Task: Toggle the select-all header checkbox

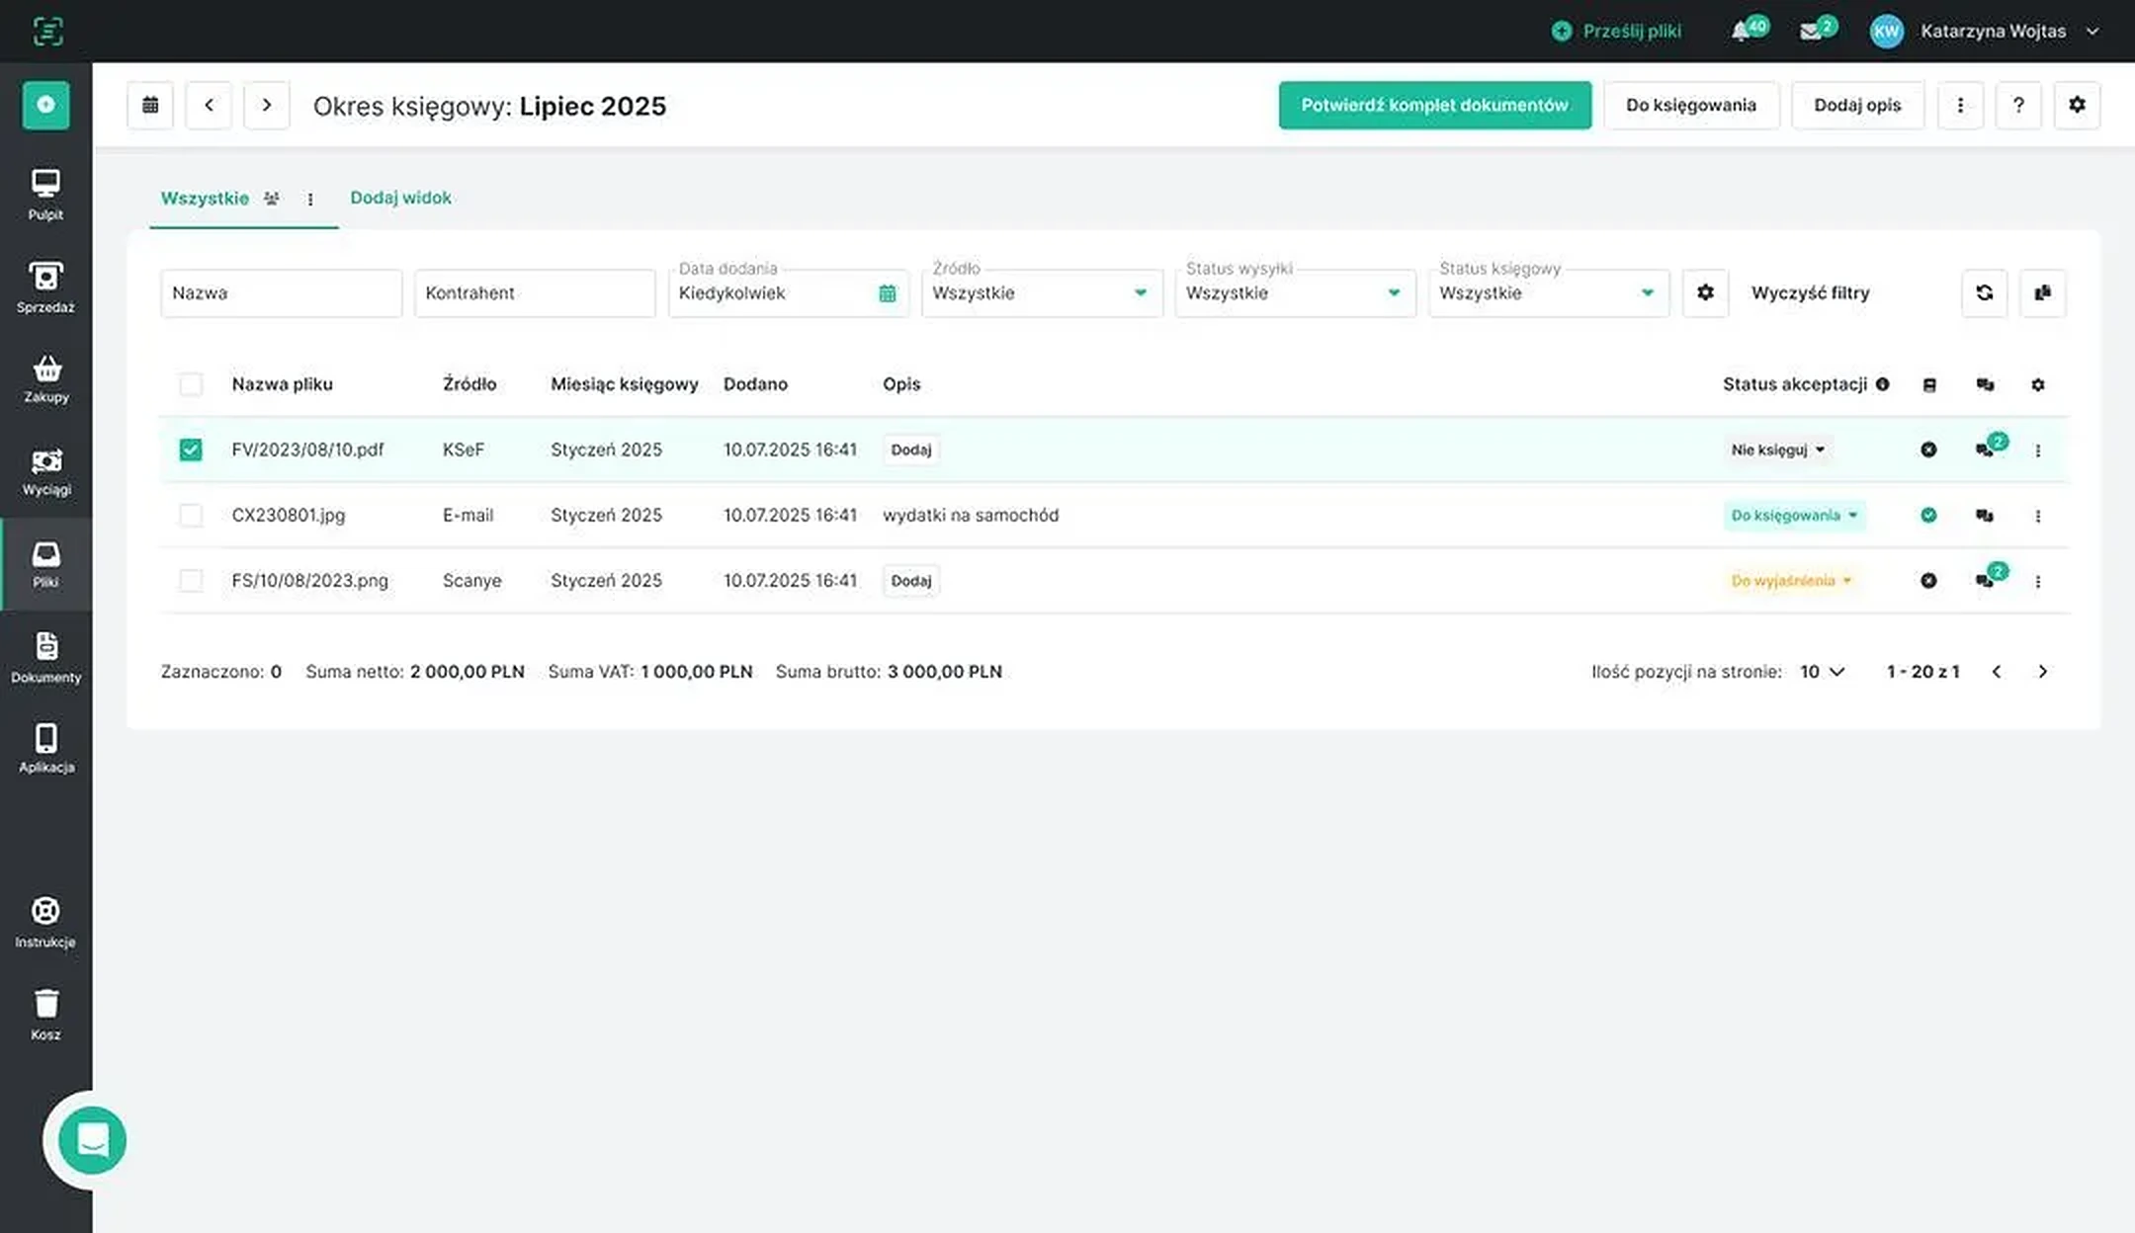Action: click(191, 384)
